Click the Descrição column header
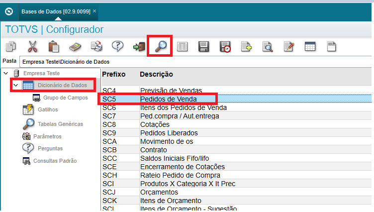374x212 pixels. point(156,74)
